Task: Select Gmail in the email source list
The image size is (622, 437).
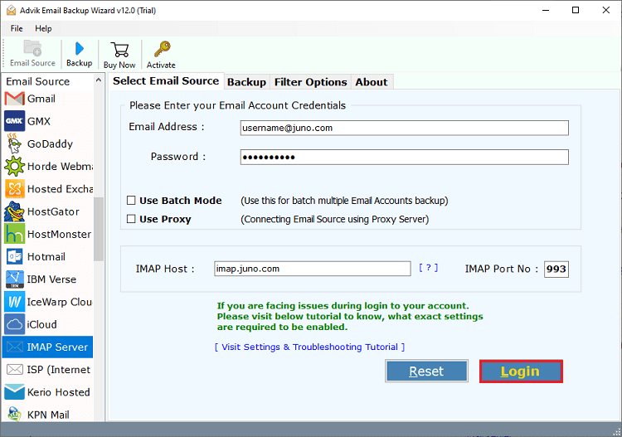Action: pos(41,99)
